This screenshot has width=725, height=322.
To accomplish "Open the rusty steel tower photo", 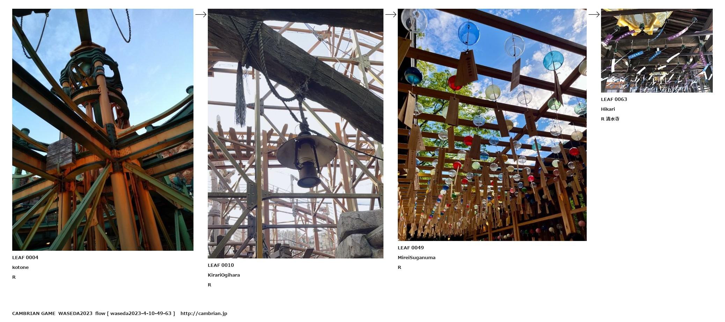I will tap(103, 130).
